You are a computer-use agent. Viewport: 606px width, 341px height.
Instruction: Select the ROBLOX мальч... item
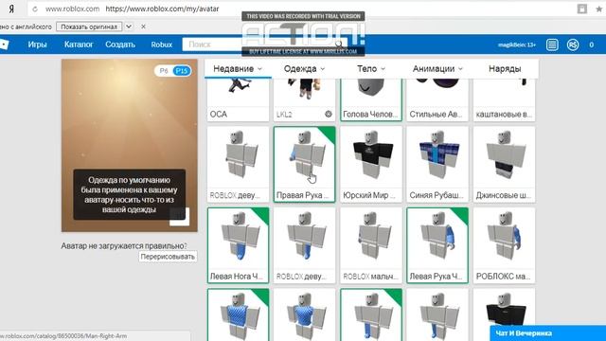pos(371,245)
